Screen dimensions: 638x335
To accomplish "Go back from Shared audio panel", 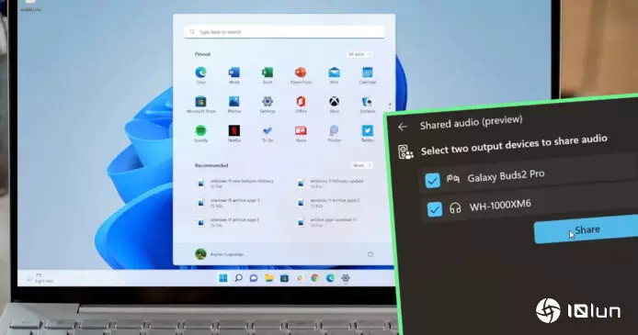I will (403, 127).
